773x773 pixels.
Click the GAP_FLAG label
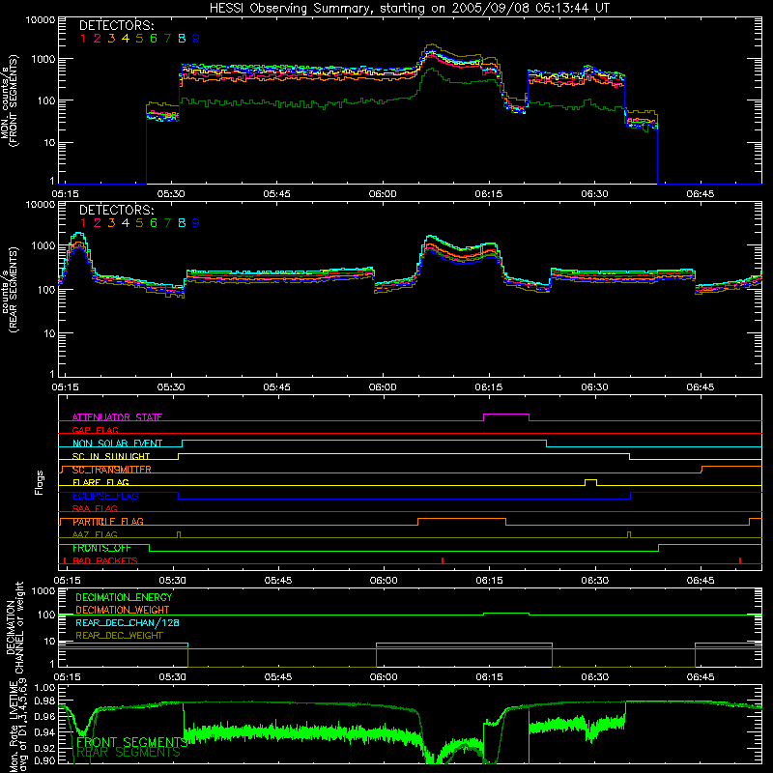click(95, 430)
